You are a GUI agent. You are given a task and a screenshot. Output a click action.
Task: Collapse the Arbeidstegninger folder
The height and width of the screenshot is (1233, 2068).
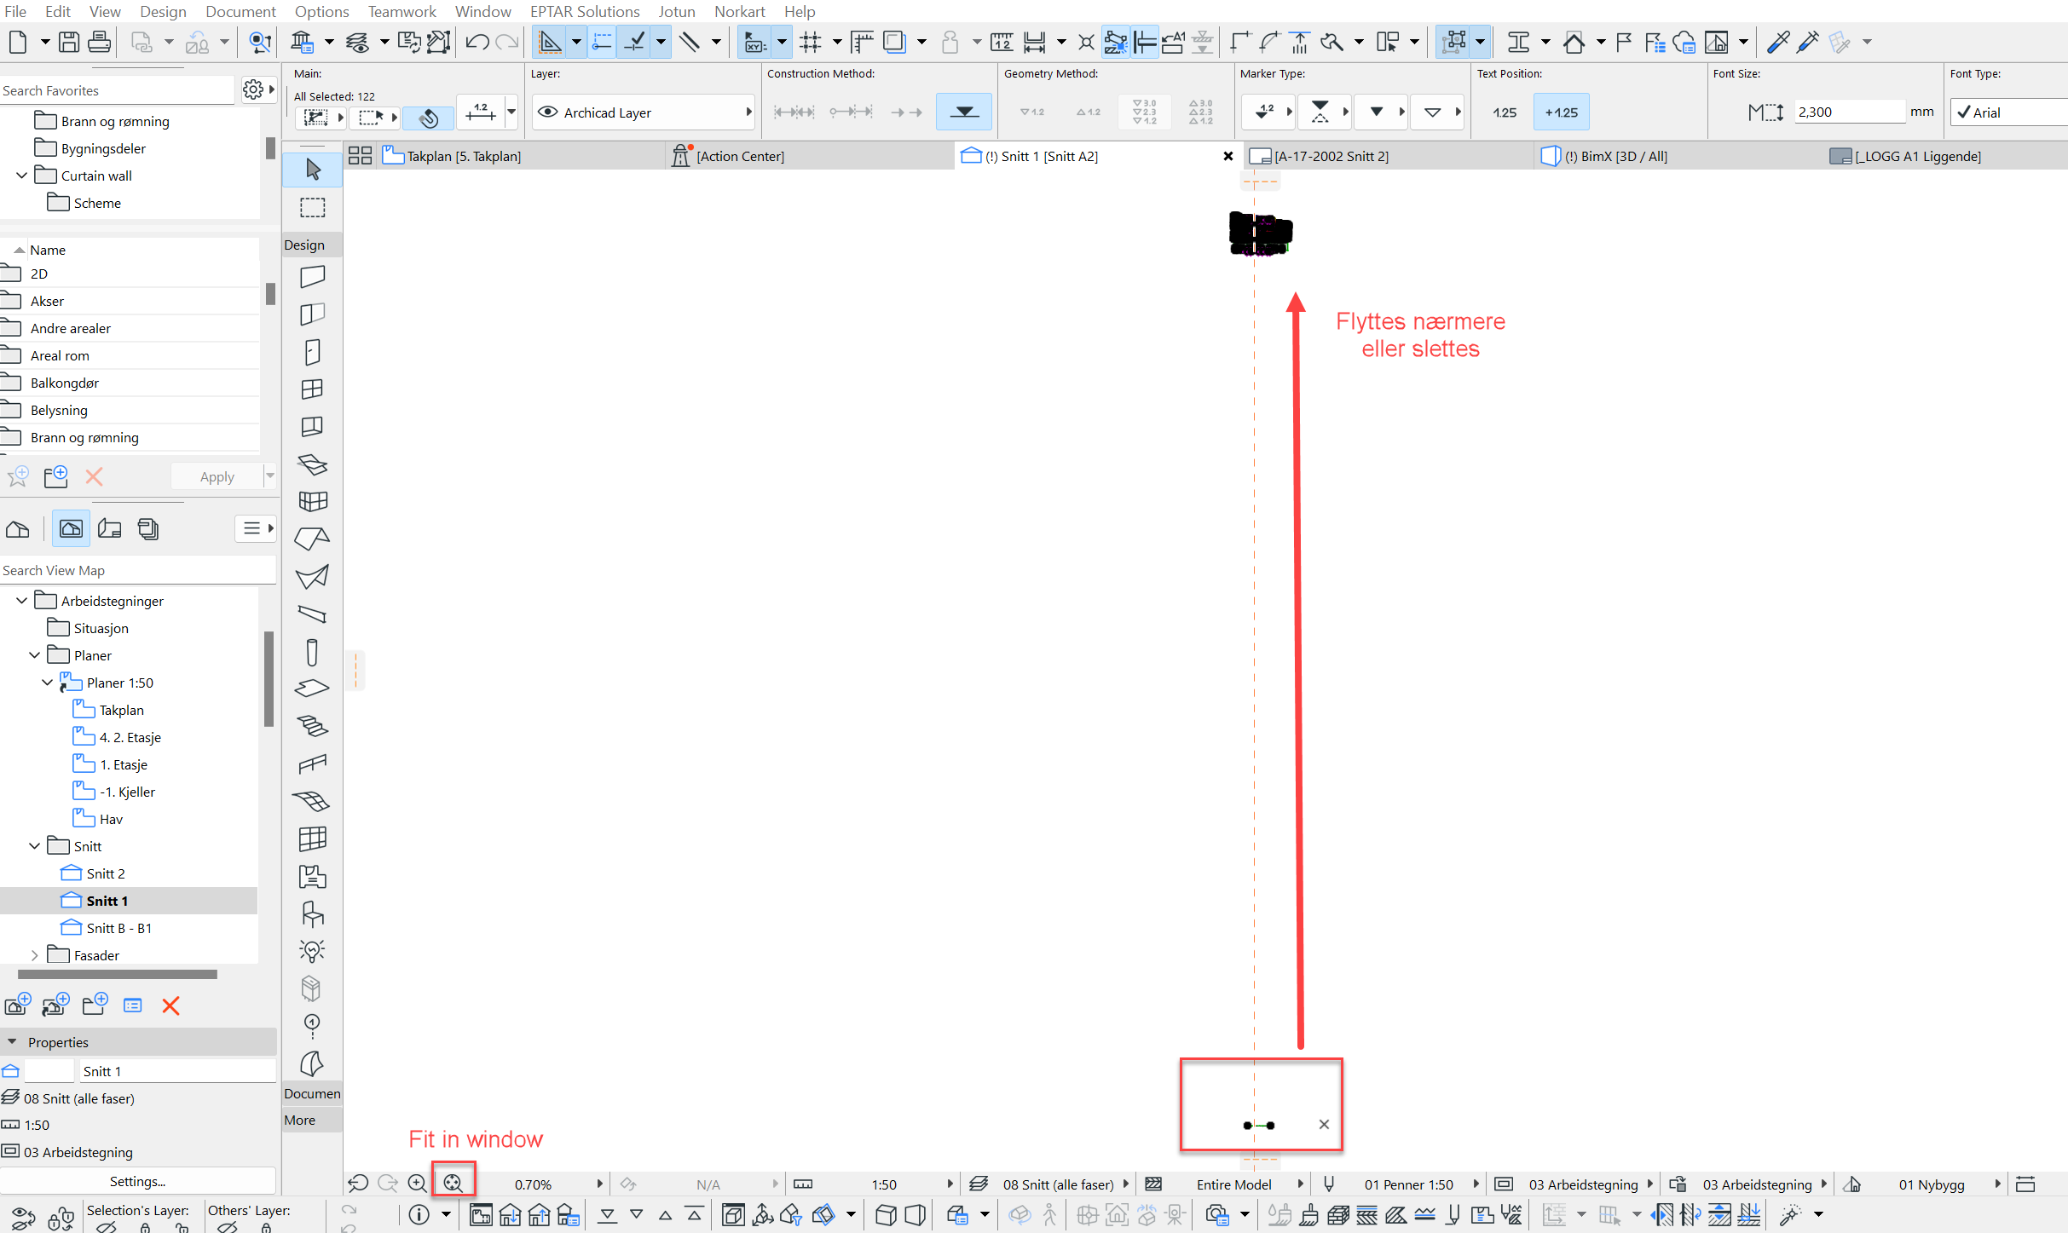tap(22, 601)
